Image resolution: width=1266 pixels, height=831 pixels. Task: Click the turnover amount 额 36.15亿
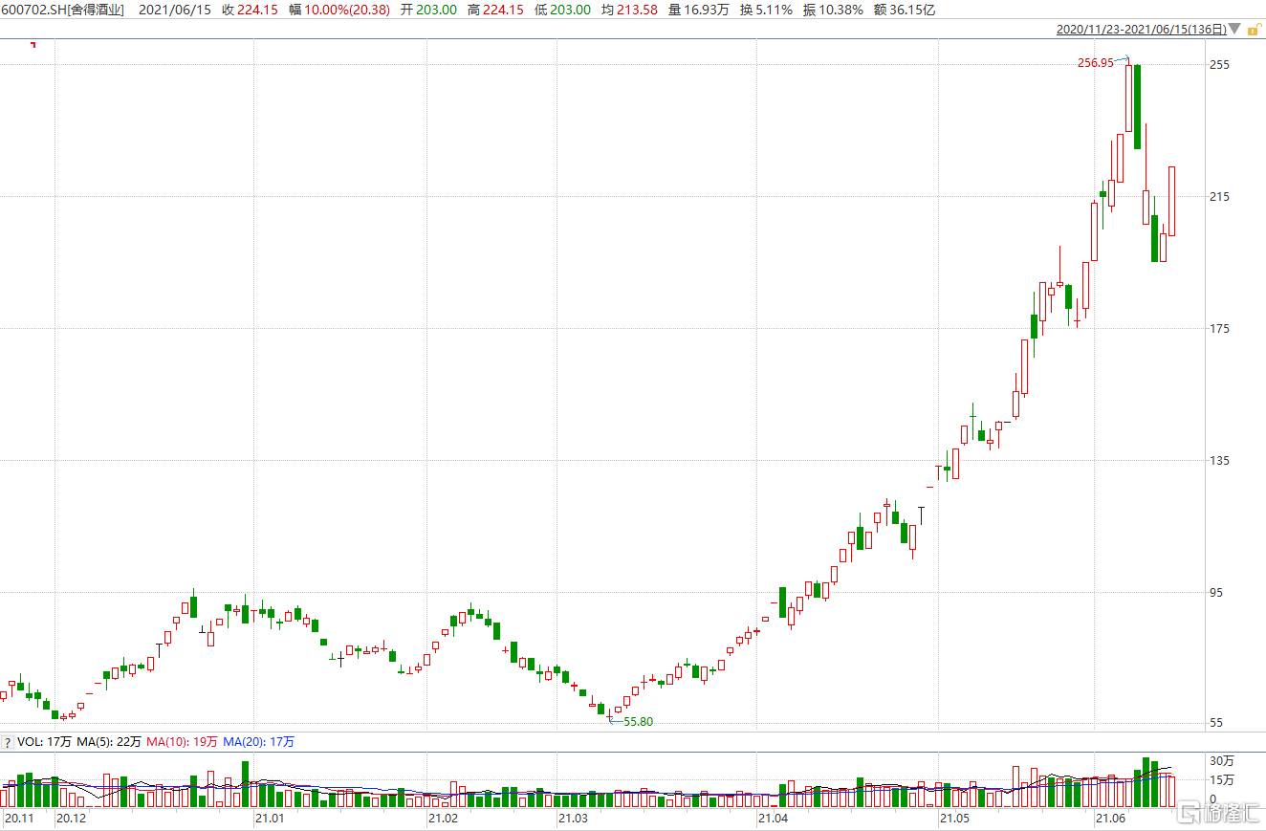pos(904,10)
